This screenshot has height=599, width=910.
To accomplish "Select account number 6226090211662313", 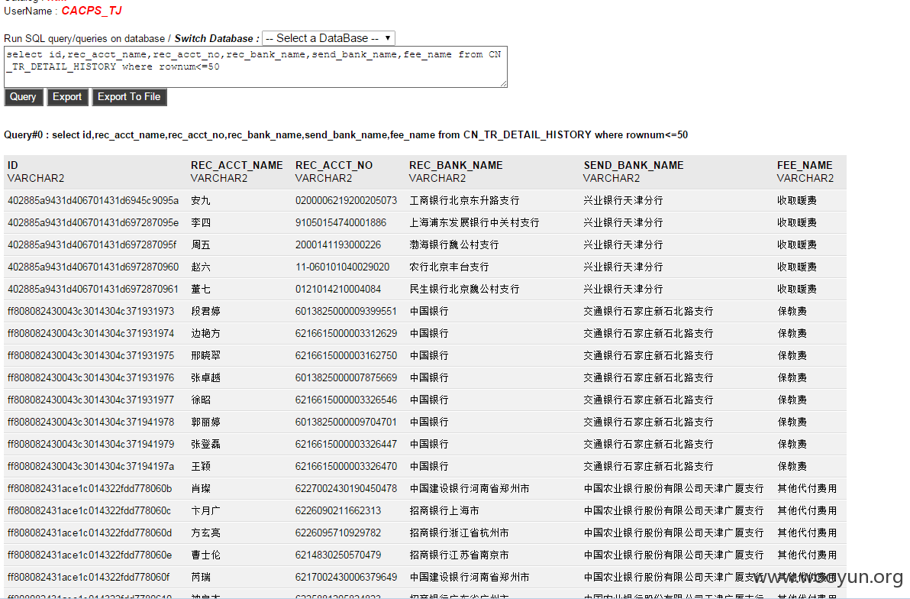I will [x=337, y=510].
